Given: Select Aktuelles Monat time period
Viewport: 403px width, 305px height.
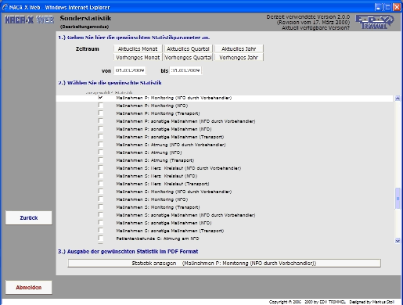Looking at the screenshot, I should click(x=138, y=48).
